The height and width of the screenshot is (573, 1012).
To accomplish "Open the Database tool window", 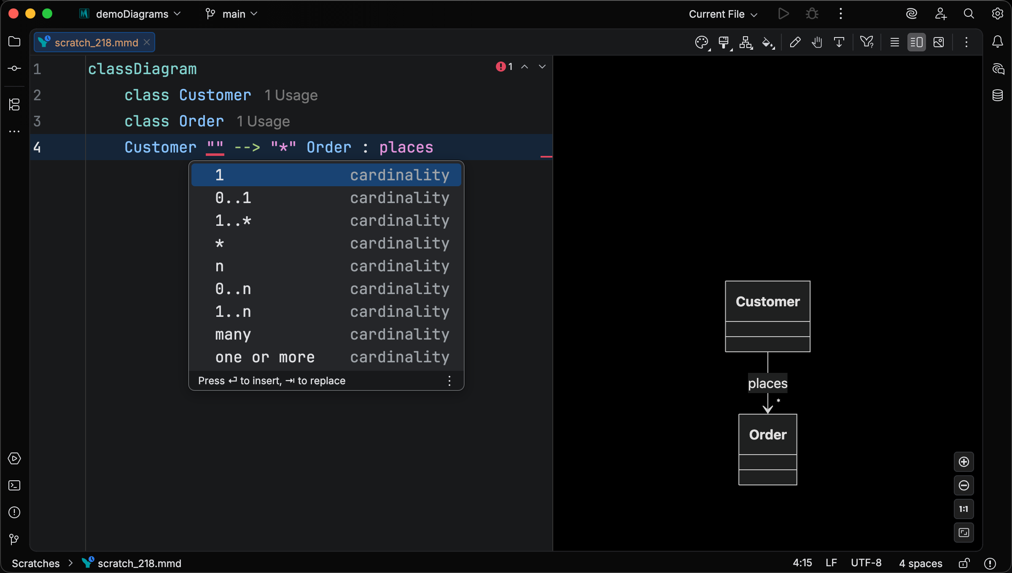I will (998, 95).
